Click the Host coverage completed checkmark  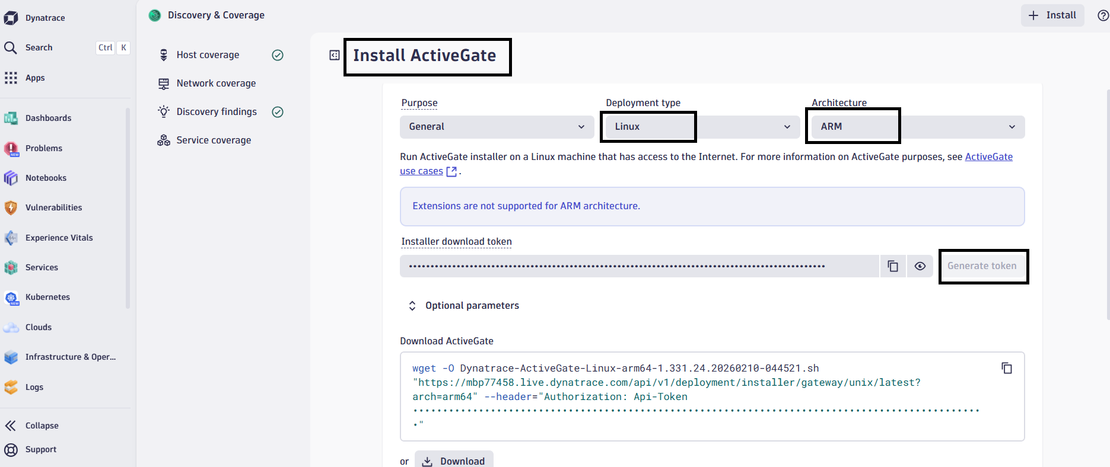pyautogui.click(x=278, y=55)
